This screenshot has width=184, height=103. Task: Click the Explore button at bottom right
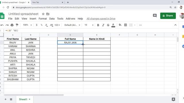click(173, 99)
